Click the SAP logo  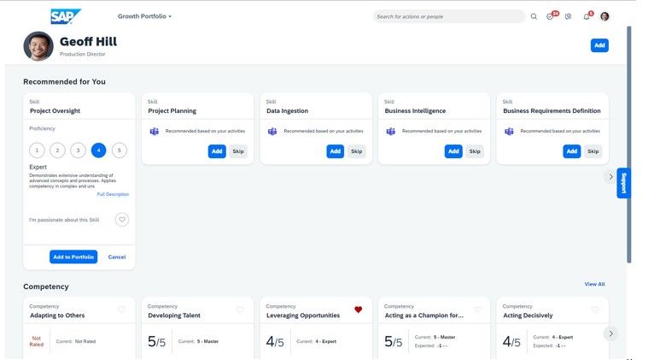(x=66, y=16)
